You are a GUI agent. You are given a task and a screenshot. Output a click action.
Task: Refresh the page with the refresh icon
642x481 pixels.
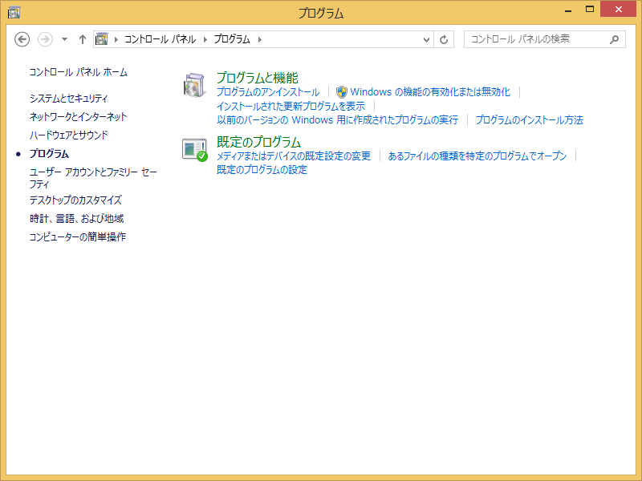tap(444, 39)
